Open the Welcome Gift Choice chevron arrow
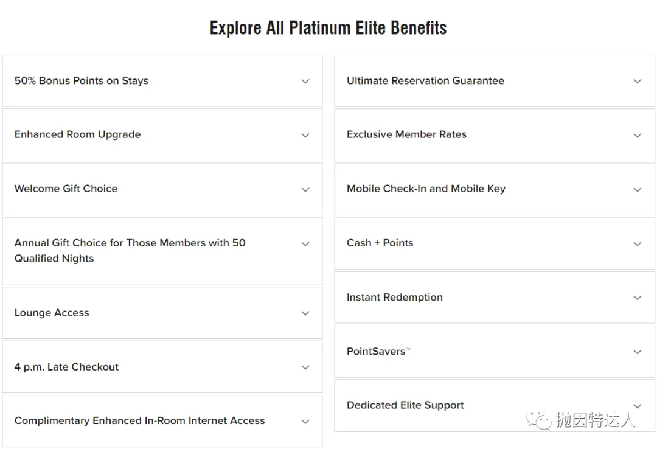The width and height of the screenshot is (657, 449). click(x=305, y=189)
